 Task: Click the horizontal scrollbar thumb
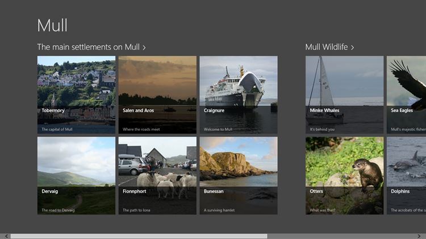coord(139,236)
